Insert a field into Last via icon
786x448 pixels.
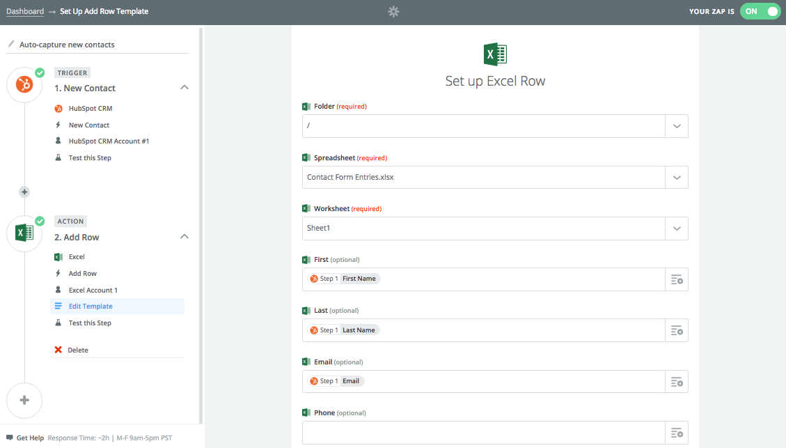point(677,331)
